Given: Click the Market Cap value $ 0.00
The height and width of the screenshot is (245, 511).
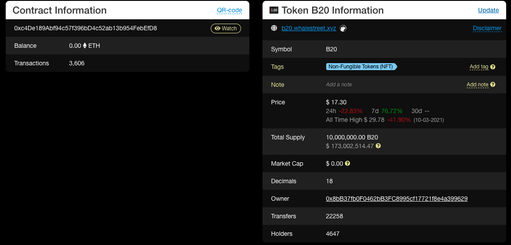Looking at the screenshot, I should point(335,163).
